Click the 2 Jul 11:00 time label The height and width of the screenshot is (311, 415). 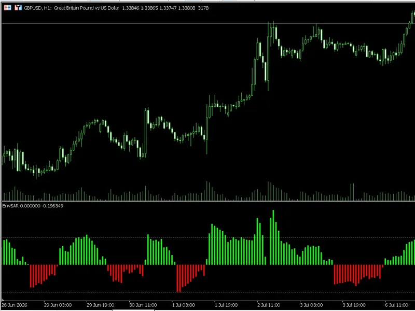point(269,305)
